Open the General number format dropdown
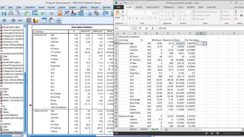This screenshot has width=244, height=137. [x=189, y=12]
